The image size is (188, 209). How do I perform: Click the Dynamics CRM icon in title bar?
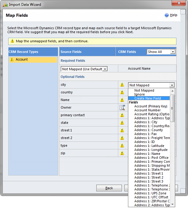pos(5,5)
